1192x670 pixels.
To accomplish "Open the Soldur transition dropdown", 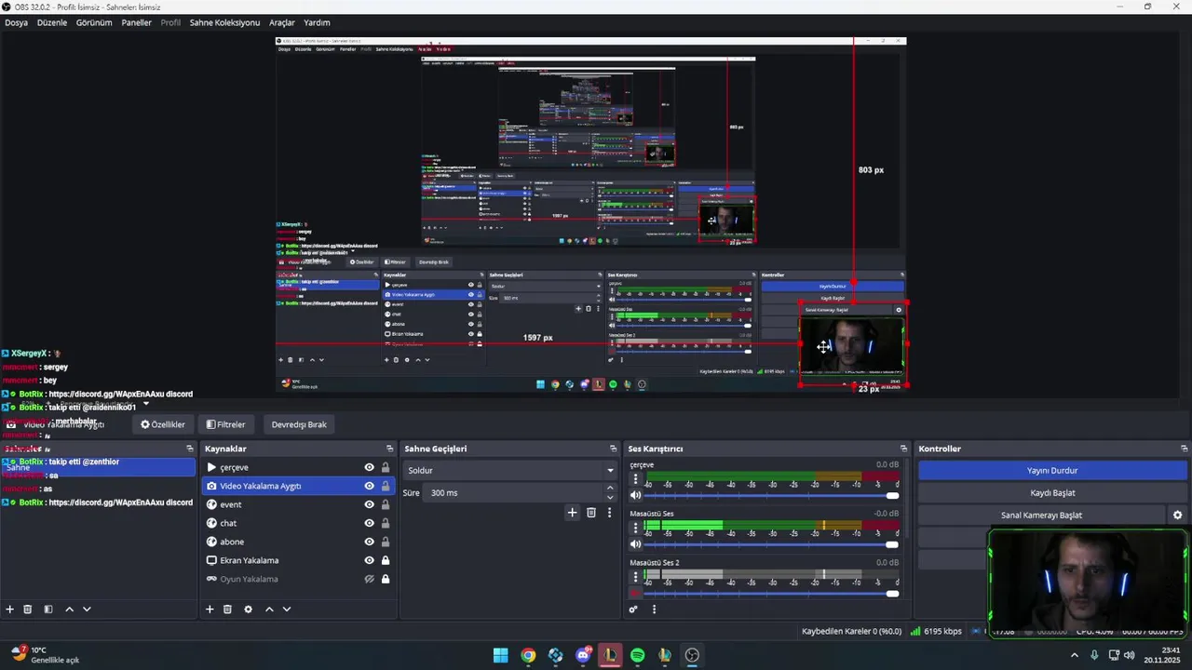I will 510,470.
